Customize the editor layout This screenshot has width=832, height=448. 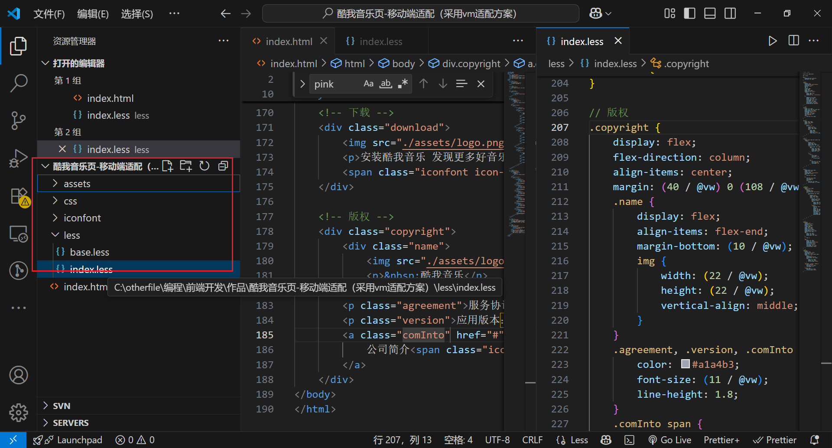669,14
